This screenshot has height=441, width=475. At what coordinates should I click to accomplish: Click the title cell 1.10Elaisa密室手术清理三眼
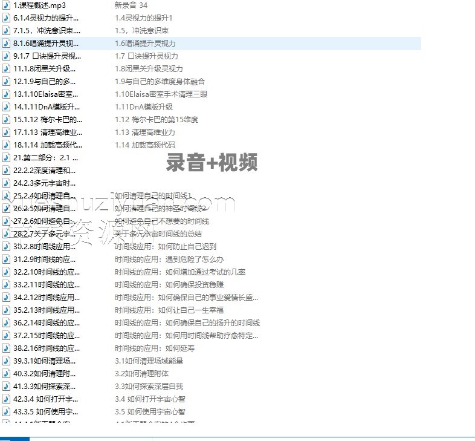coord(161,94)
